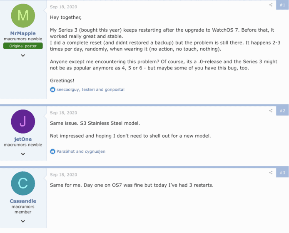
Task: Open MrMapple's green M avatar
Action: (23, 16)
